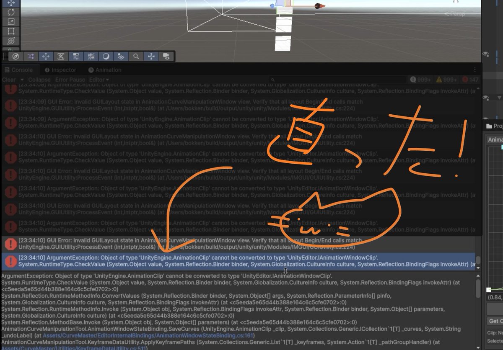Open the Project tab on the right
503x350 pixels.
coord(495,126)
